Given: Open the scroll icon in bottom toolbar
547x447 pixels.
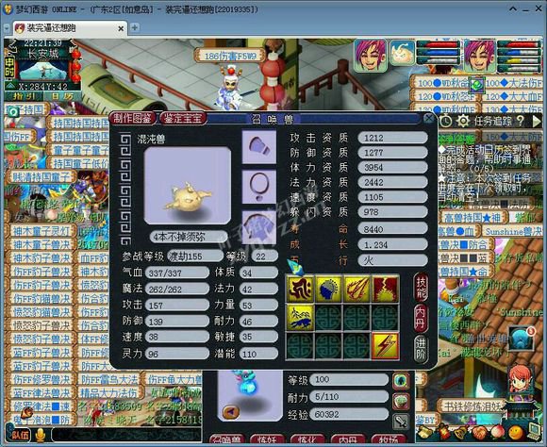Looking at the screenshot, I should (425, 433).
